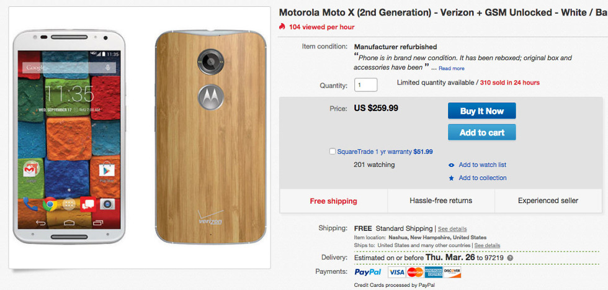Open See details for Ships to countries
The width and height of the screenshot is (608, 290).
(x=487, y=245)
